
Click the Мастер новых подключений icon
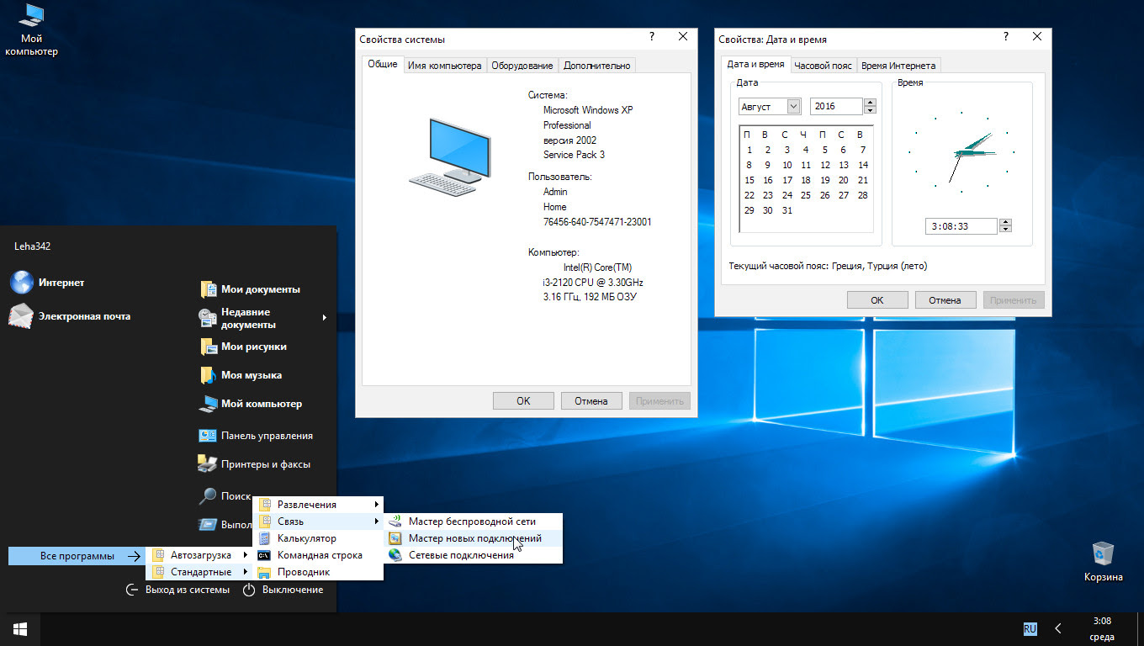click(x=395, y=538)
